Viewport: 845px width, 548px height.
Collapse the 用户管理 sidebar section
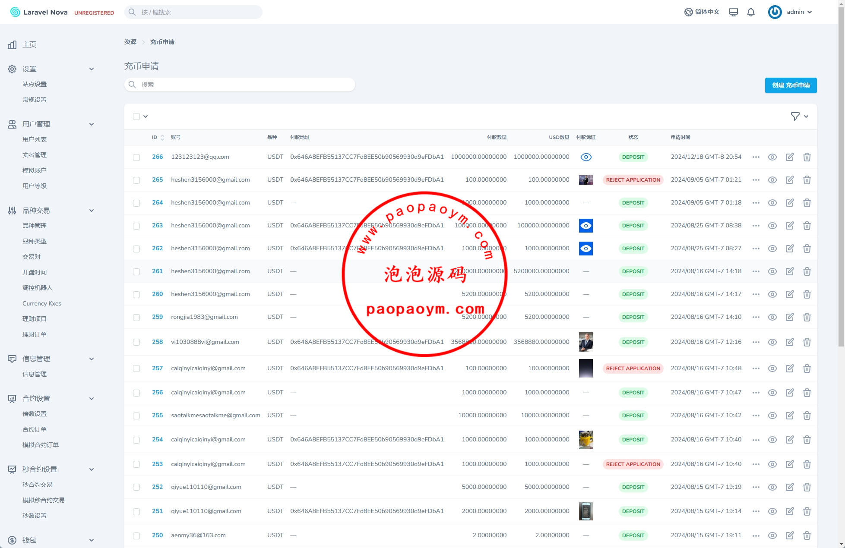coord(92,124)
